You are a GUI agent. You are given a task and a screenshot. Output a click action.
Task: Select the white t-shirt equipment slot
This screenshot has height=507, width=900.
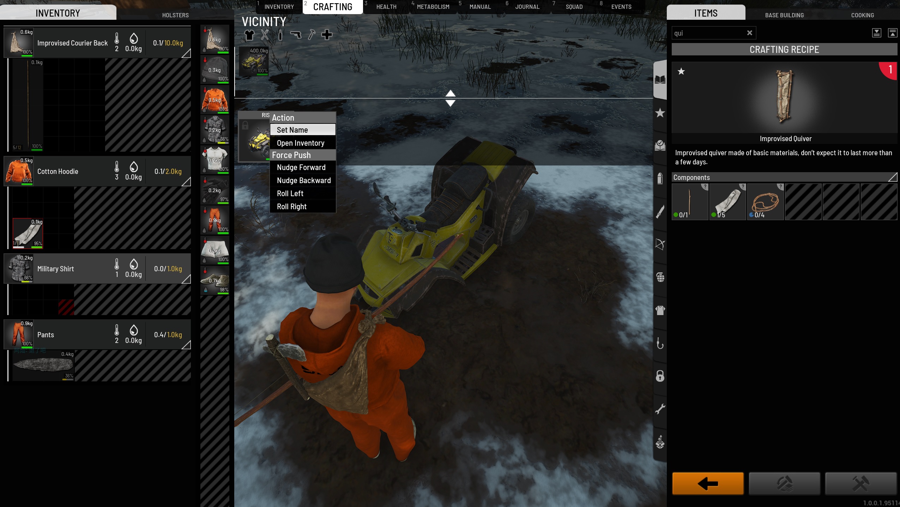[x=215, y=159]
